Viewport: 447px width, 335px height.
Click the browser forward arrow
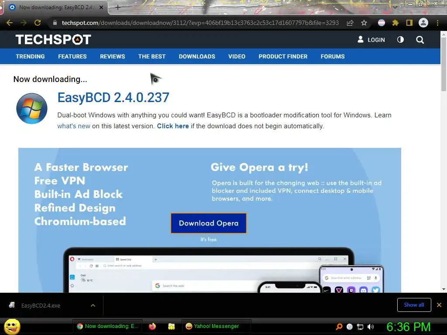24,23
